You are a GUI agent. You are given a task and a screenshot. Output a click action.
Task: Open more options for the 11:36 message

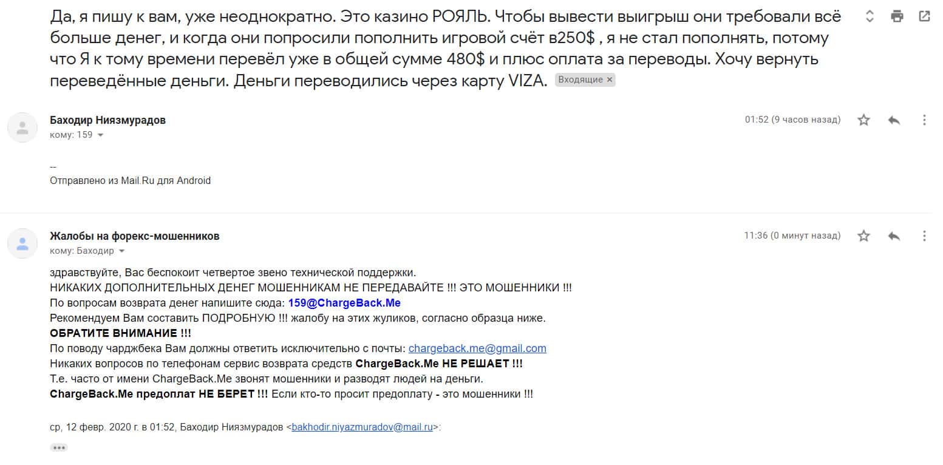(924, 236)
